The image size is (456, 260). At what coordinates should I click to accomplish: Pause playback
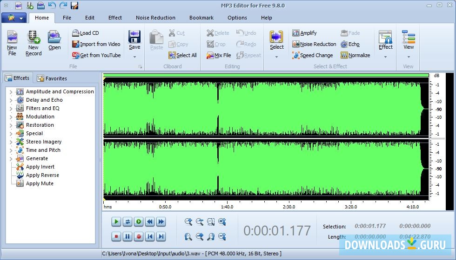(127, 236)
